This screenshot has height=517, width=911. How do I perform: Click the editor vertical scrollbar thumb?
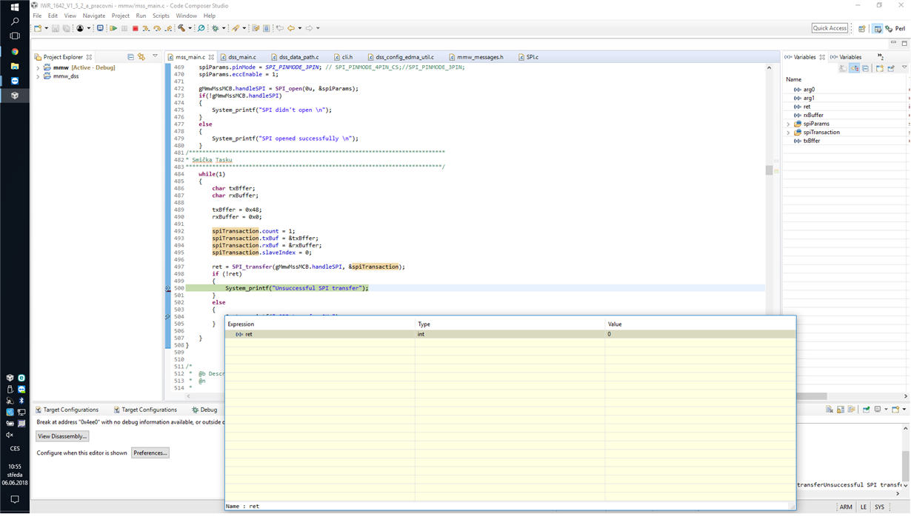pyautogui.click(x=769, y=170)
